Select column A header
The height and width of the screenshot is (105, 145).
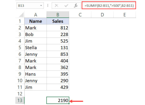coord(36,14)
